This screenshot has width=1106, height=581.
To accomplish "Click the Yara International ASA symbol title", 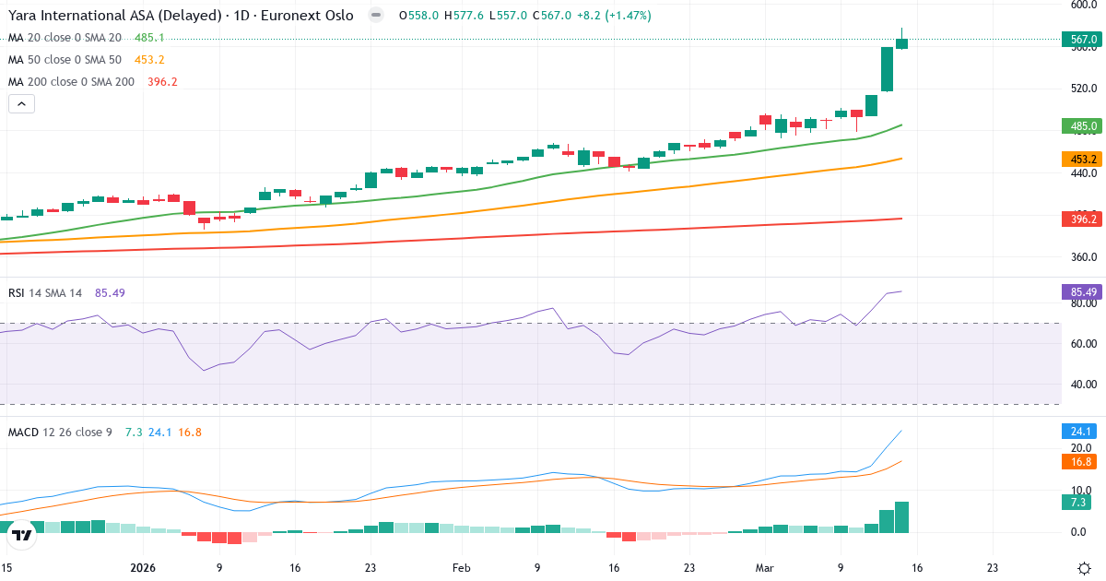I will click(x=180, y=16).
